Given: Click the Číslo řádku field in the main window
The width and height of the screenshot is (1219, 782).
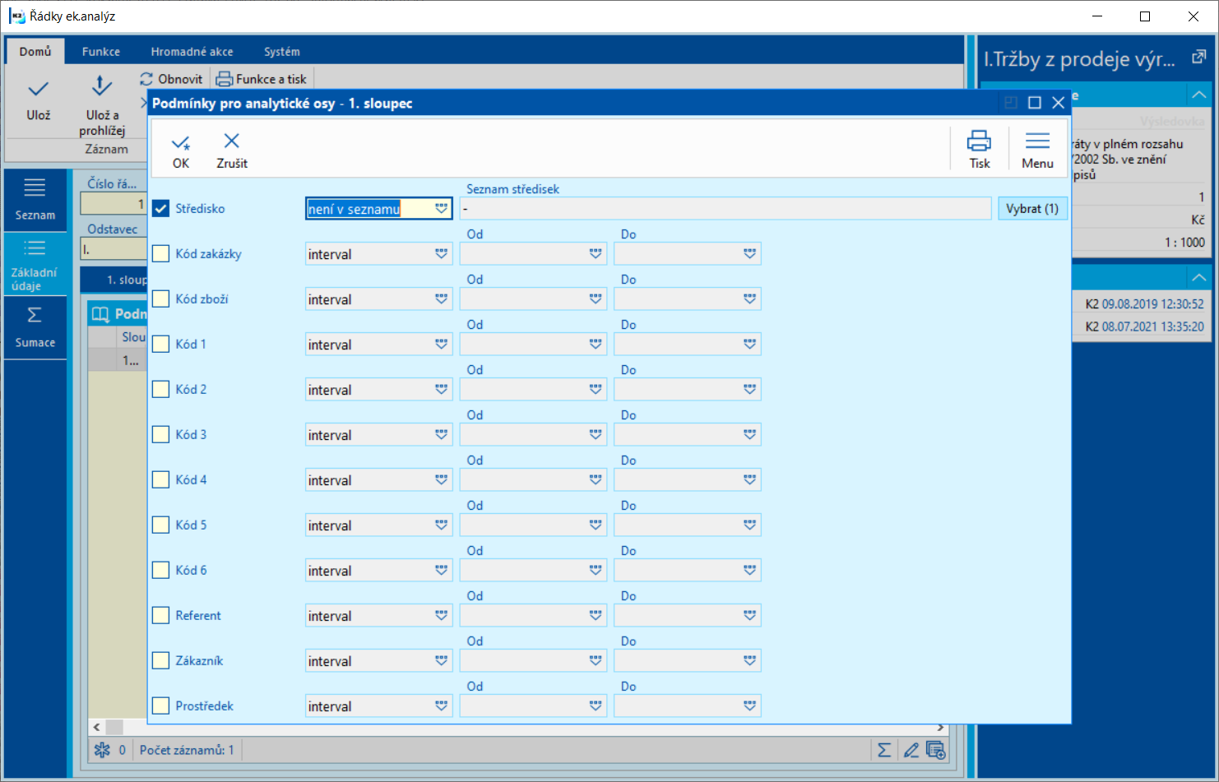Looking at the screenshot, I should coord(114,204).
